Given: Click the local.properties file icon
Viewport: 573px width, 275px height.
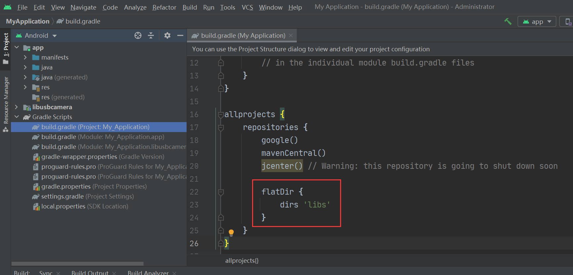Looking at the screenshot, I should [36, 206].
